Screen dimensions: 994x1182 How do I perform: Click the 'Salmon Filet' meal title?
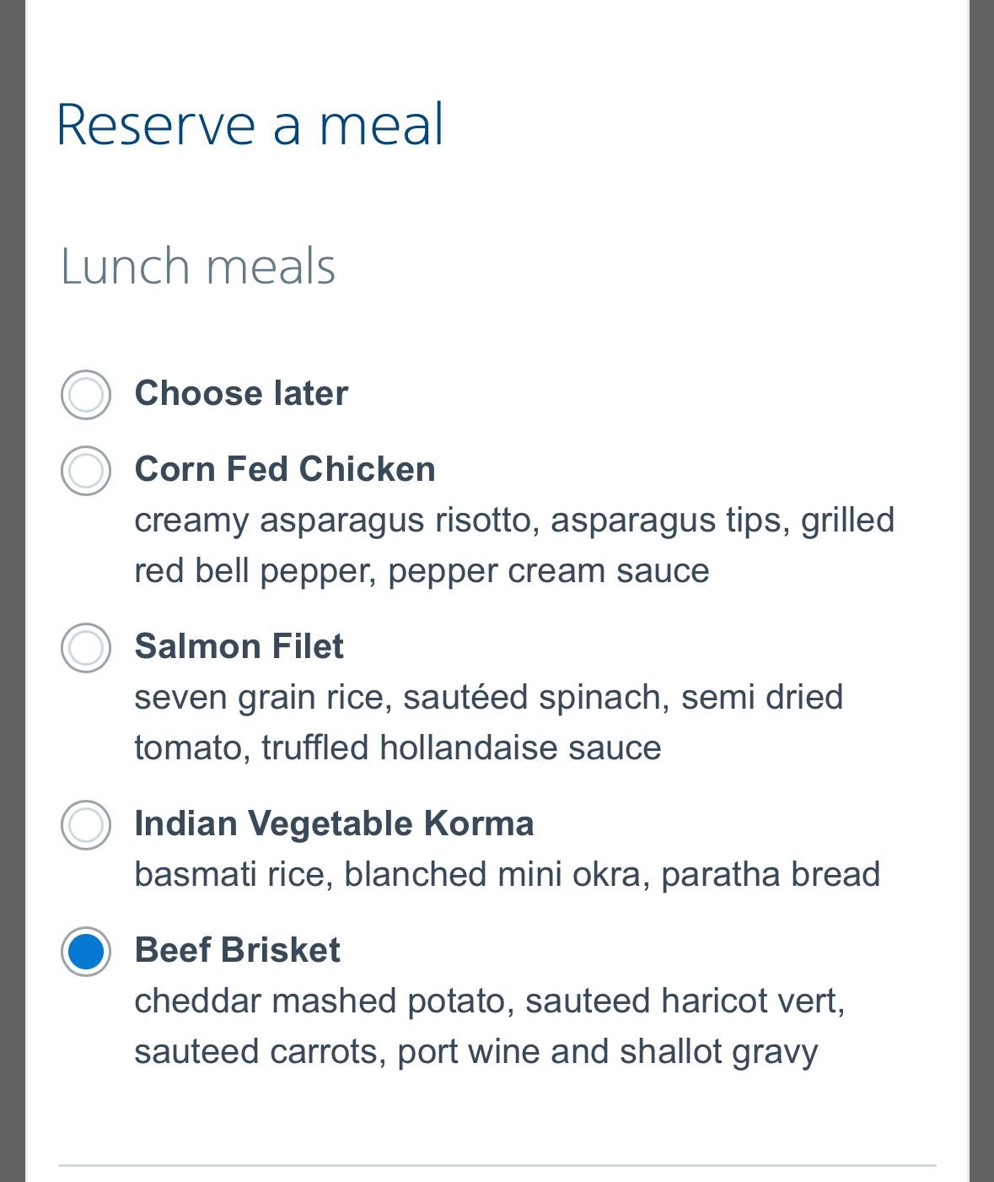pos(239,646)
